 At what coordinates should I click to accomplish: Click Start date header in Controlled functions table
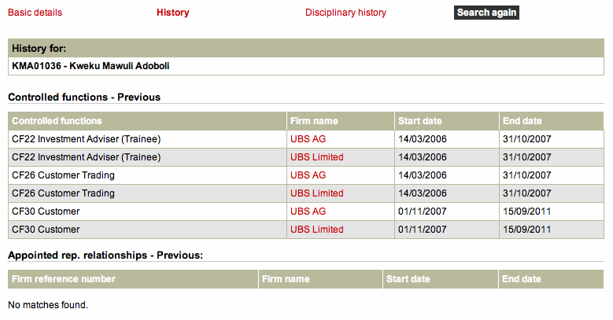pos(420,121)
